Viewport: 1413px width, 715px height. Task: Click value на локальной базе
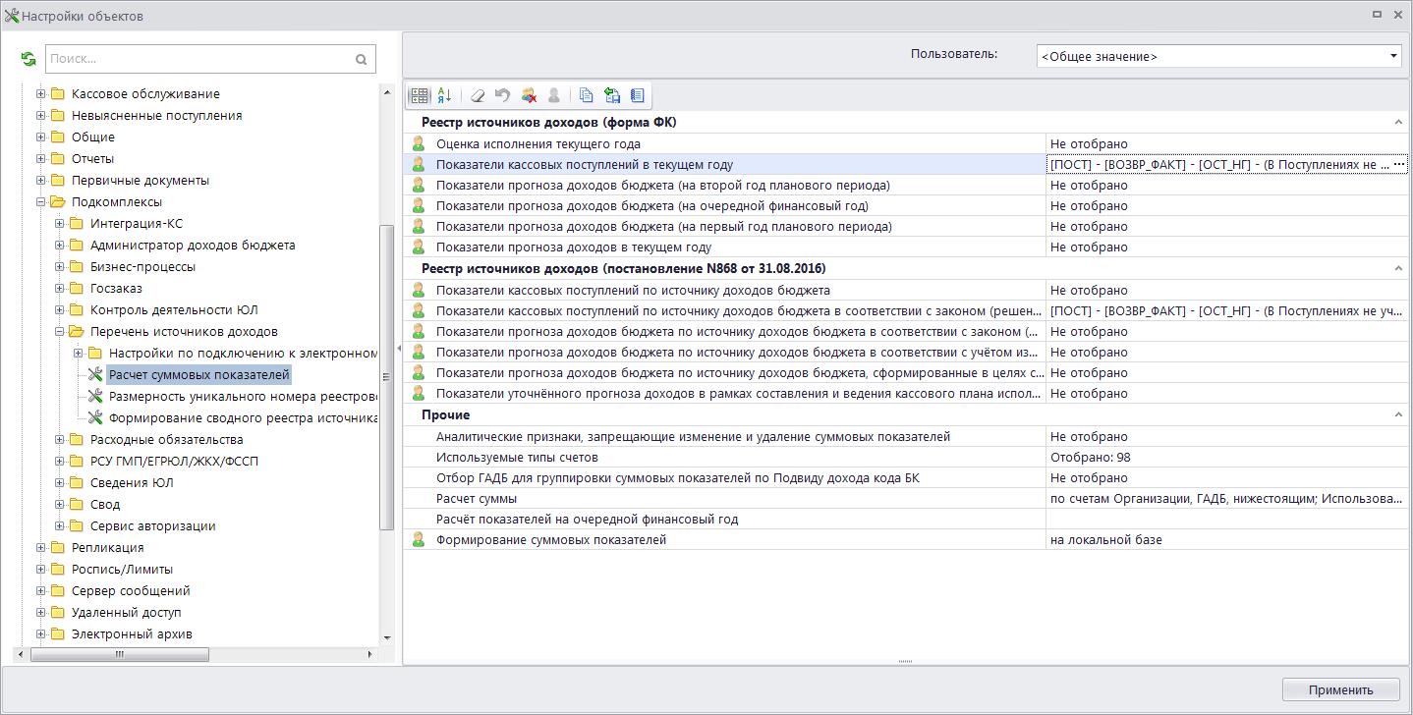[x=1105, y=540]
